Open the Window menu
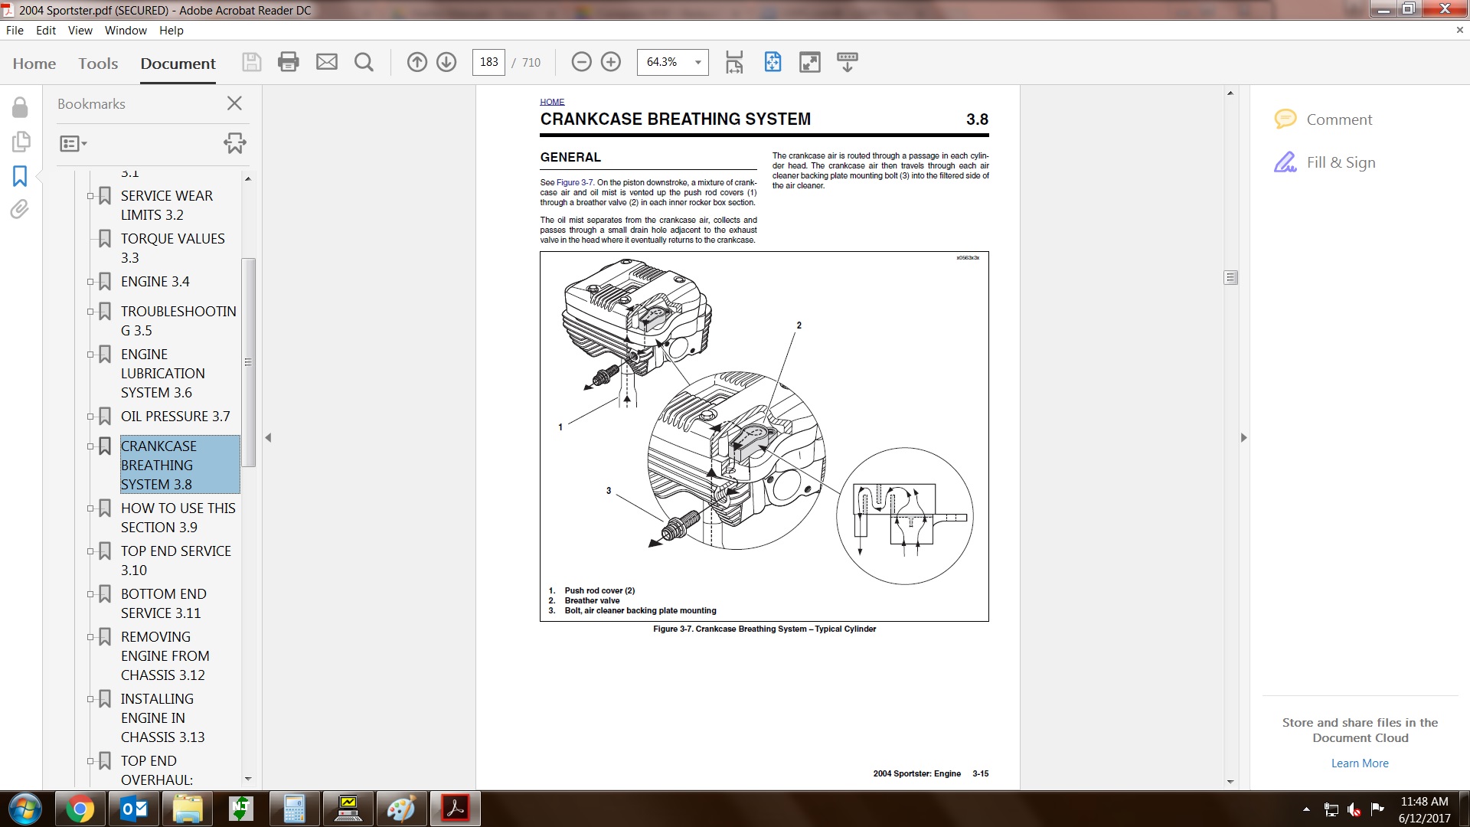The height and width of the screenshot is (827, 1470). pos(126,31)
